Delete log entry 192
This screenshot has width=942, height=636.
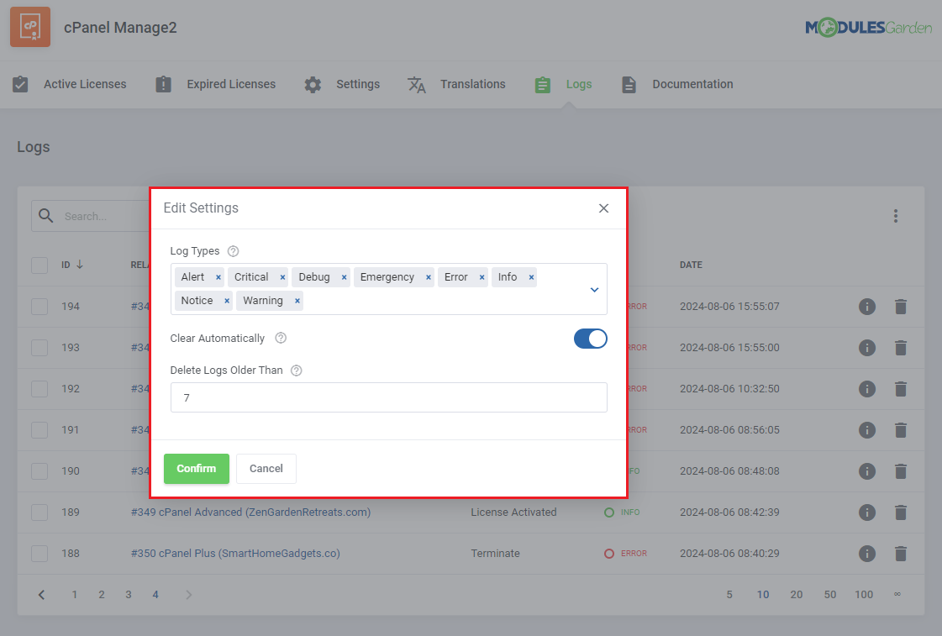pos(901,389)
